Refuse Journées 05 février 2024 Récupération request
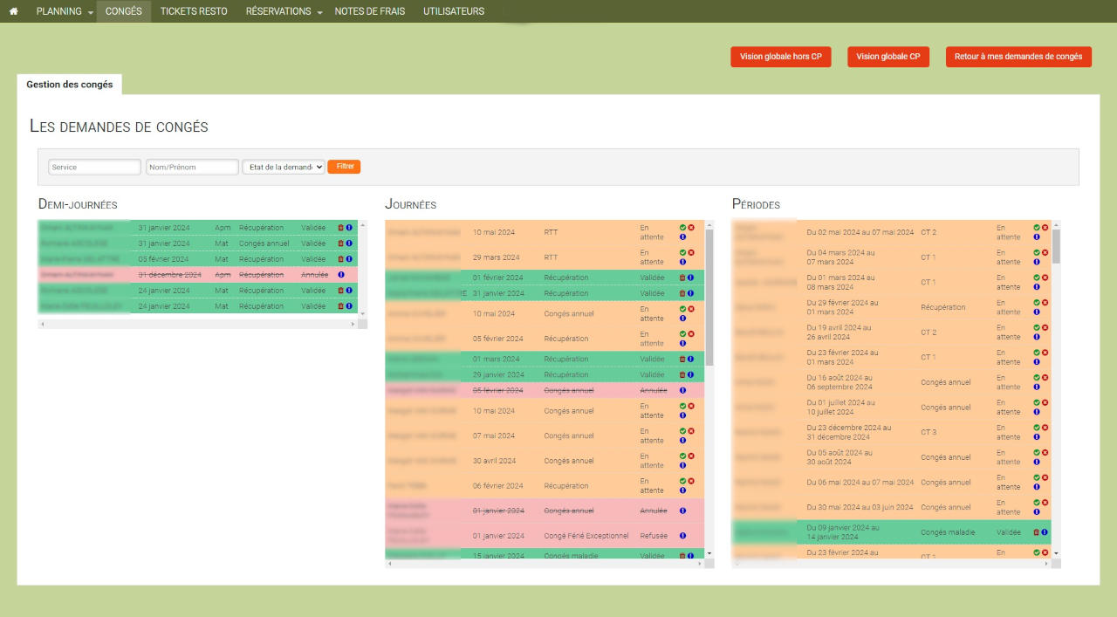 point(691,334)
